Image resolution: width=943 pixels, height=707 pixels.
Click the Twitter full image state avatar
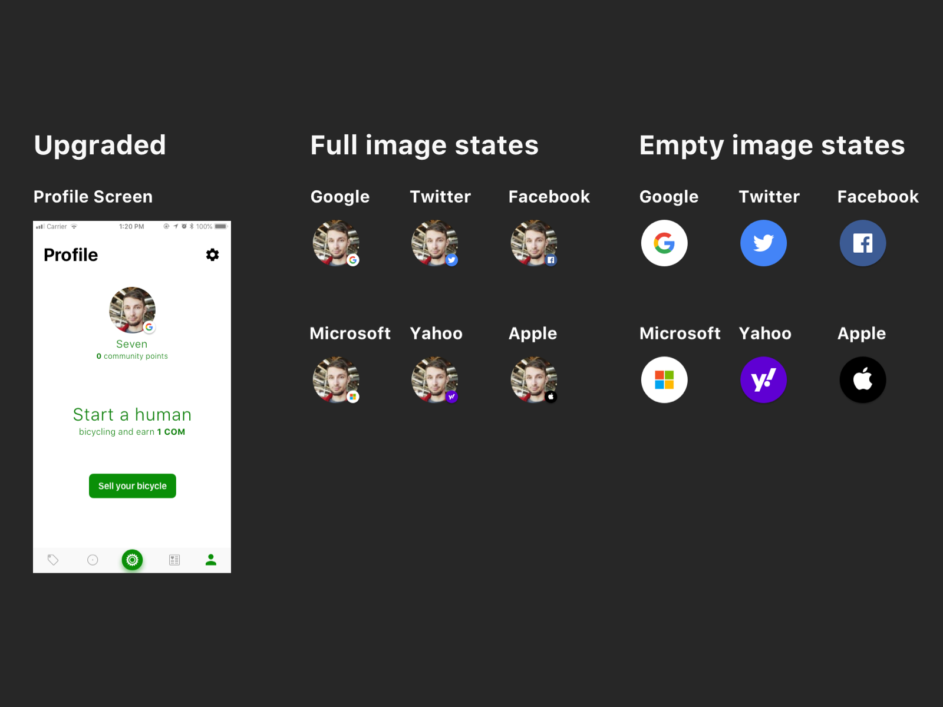click(435, 243)
